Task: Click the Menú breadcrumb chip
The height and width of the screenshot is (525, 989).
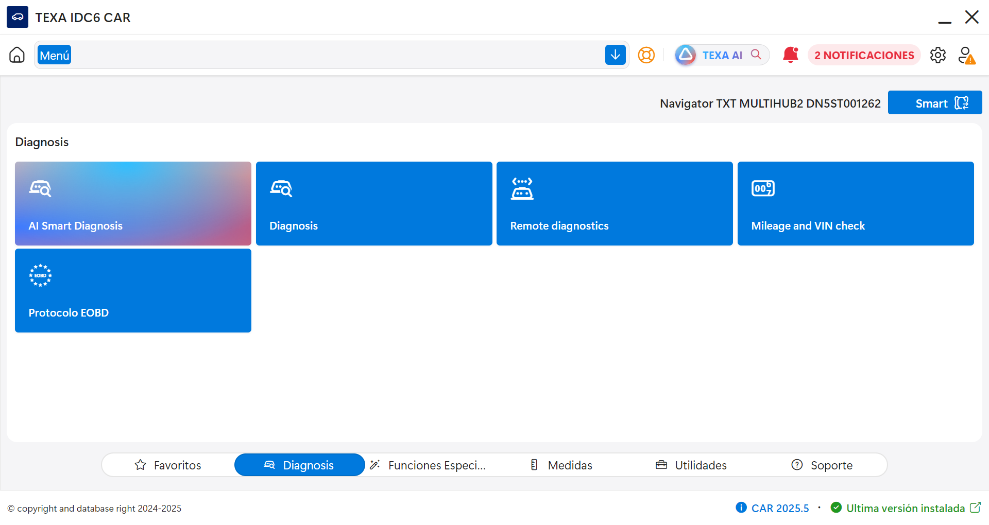Action: 55,55
